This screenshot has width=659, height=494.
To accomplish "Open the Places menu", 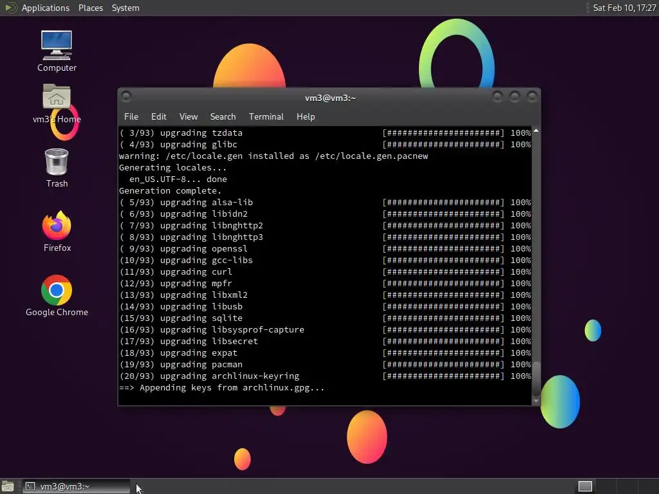I will pos(90,8).
